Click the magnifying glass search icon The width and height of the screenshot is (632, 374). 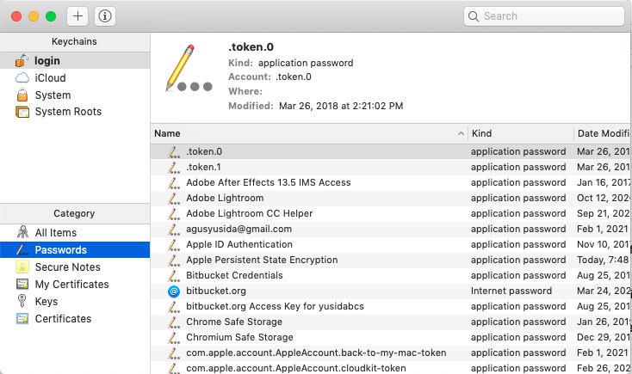point(474,16)
